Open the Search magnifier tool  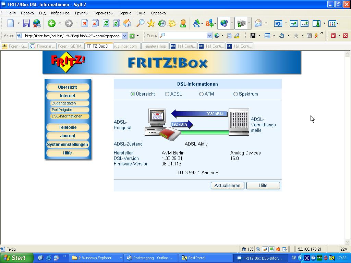pyautogui.click(x=140, y=23)
